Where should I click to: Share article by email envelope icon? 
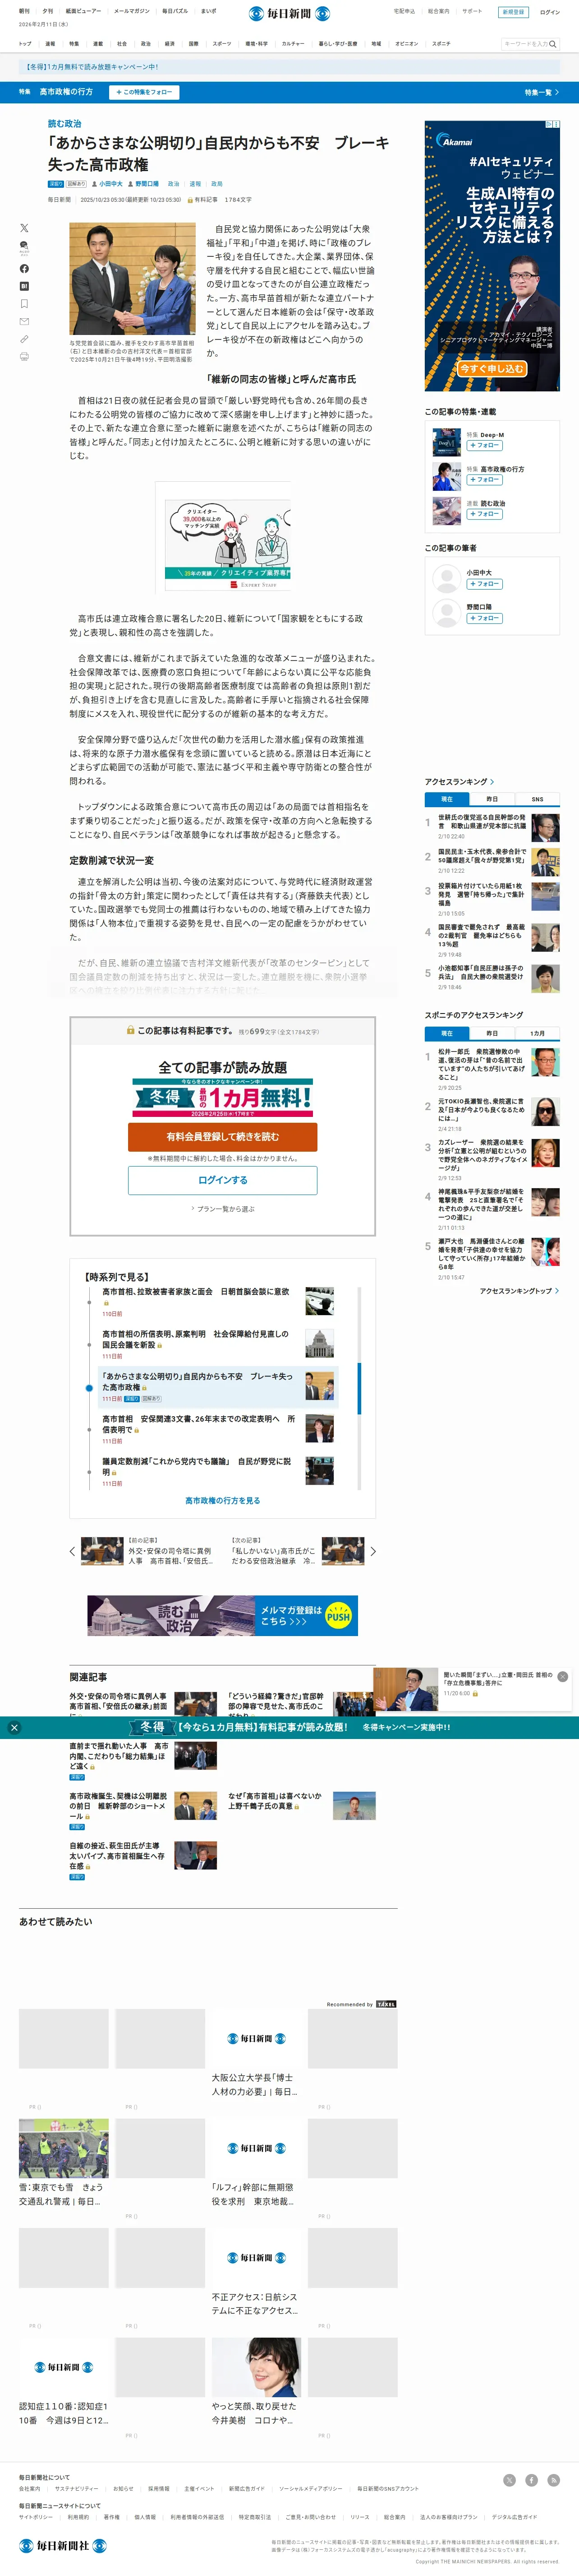point(24,321)
